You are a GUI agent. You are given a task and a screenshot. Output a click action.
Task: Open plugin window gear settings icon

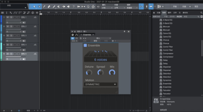(x=113, y=41)
